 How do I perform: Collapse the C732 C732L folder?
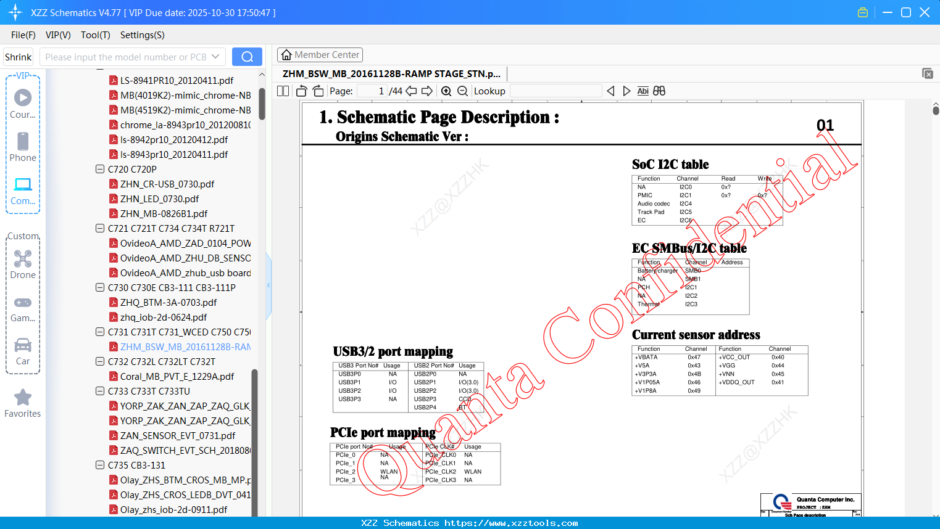pyautogui.click(x=100, y=361)
